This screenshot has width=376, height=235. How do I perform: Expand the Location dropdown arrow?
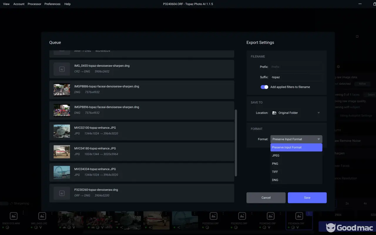click(x=318, y=113)
